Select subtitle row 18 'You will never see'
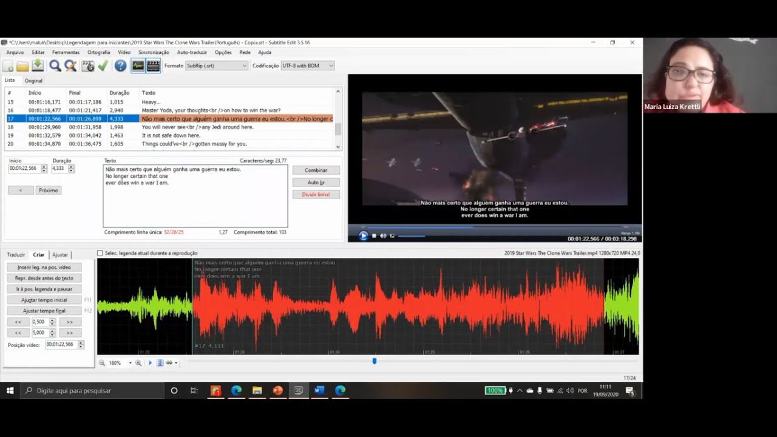 pos(169,127)
